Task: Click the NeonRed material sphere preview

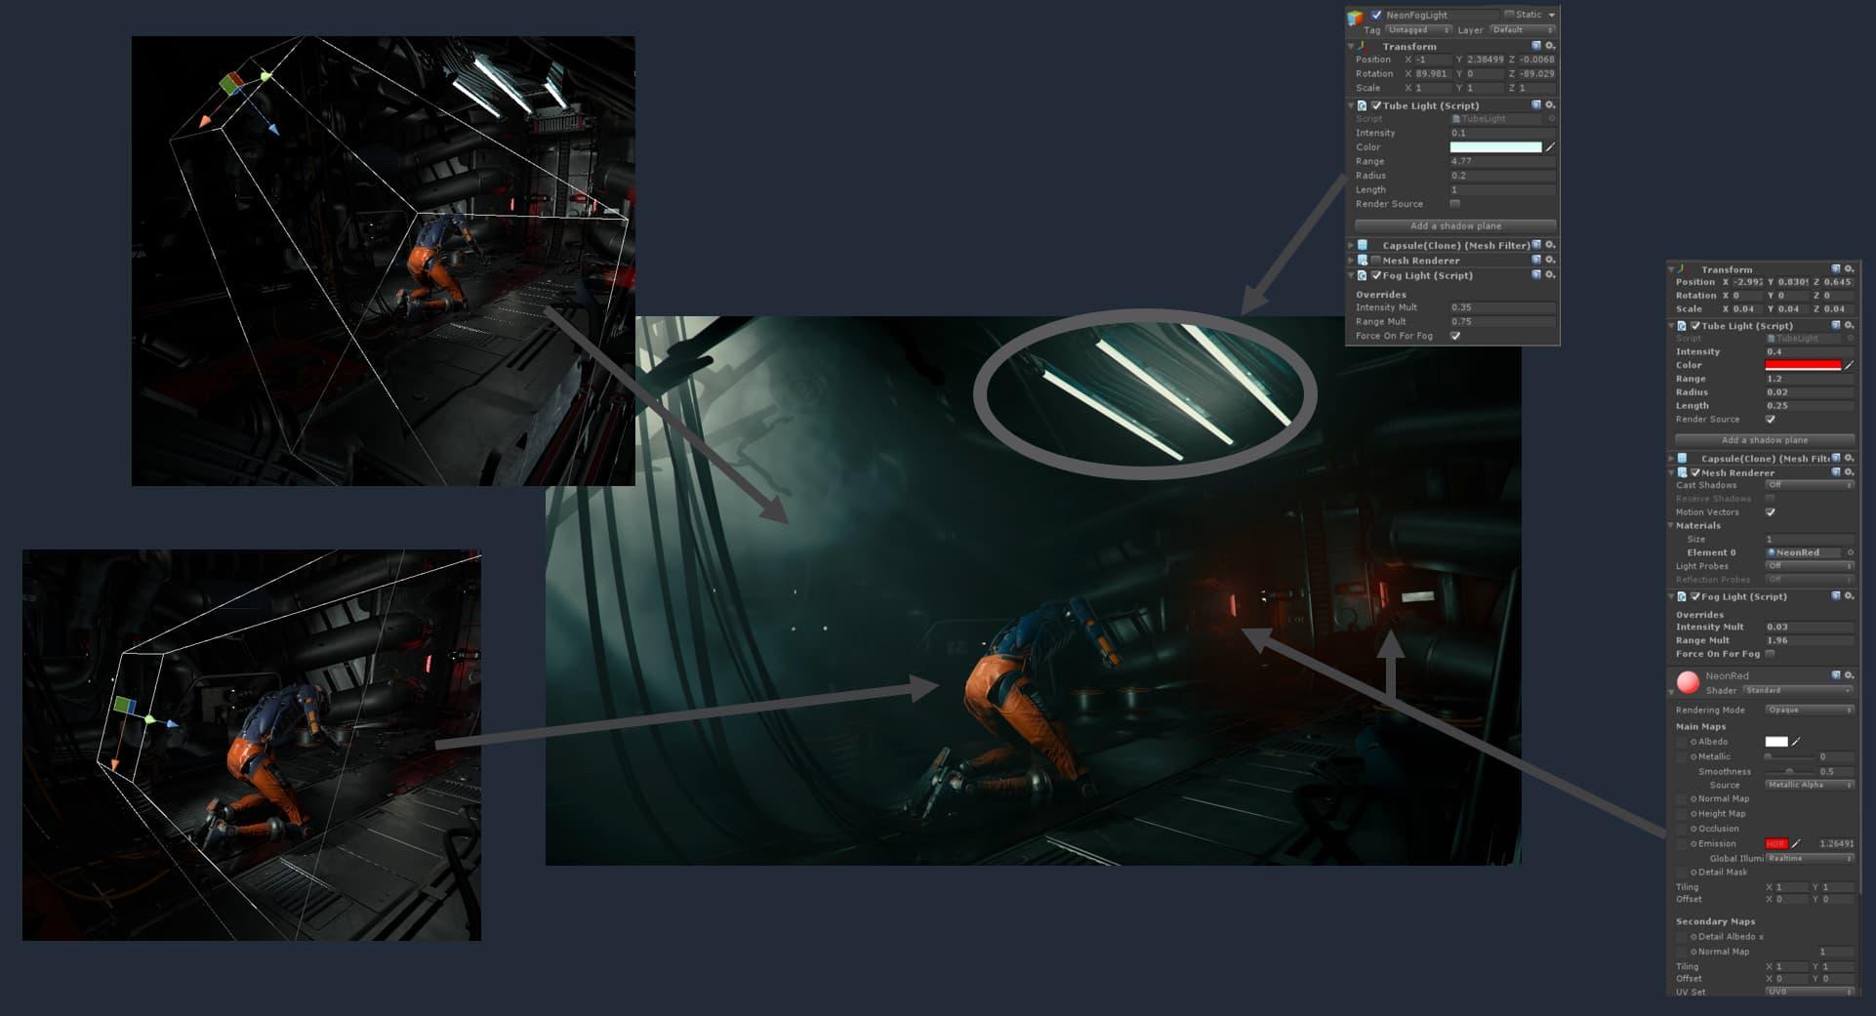Action: [x=1688, y=681]
